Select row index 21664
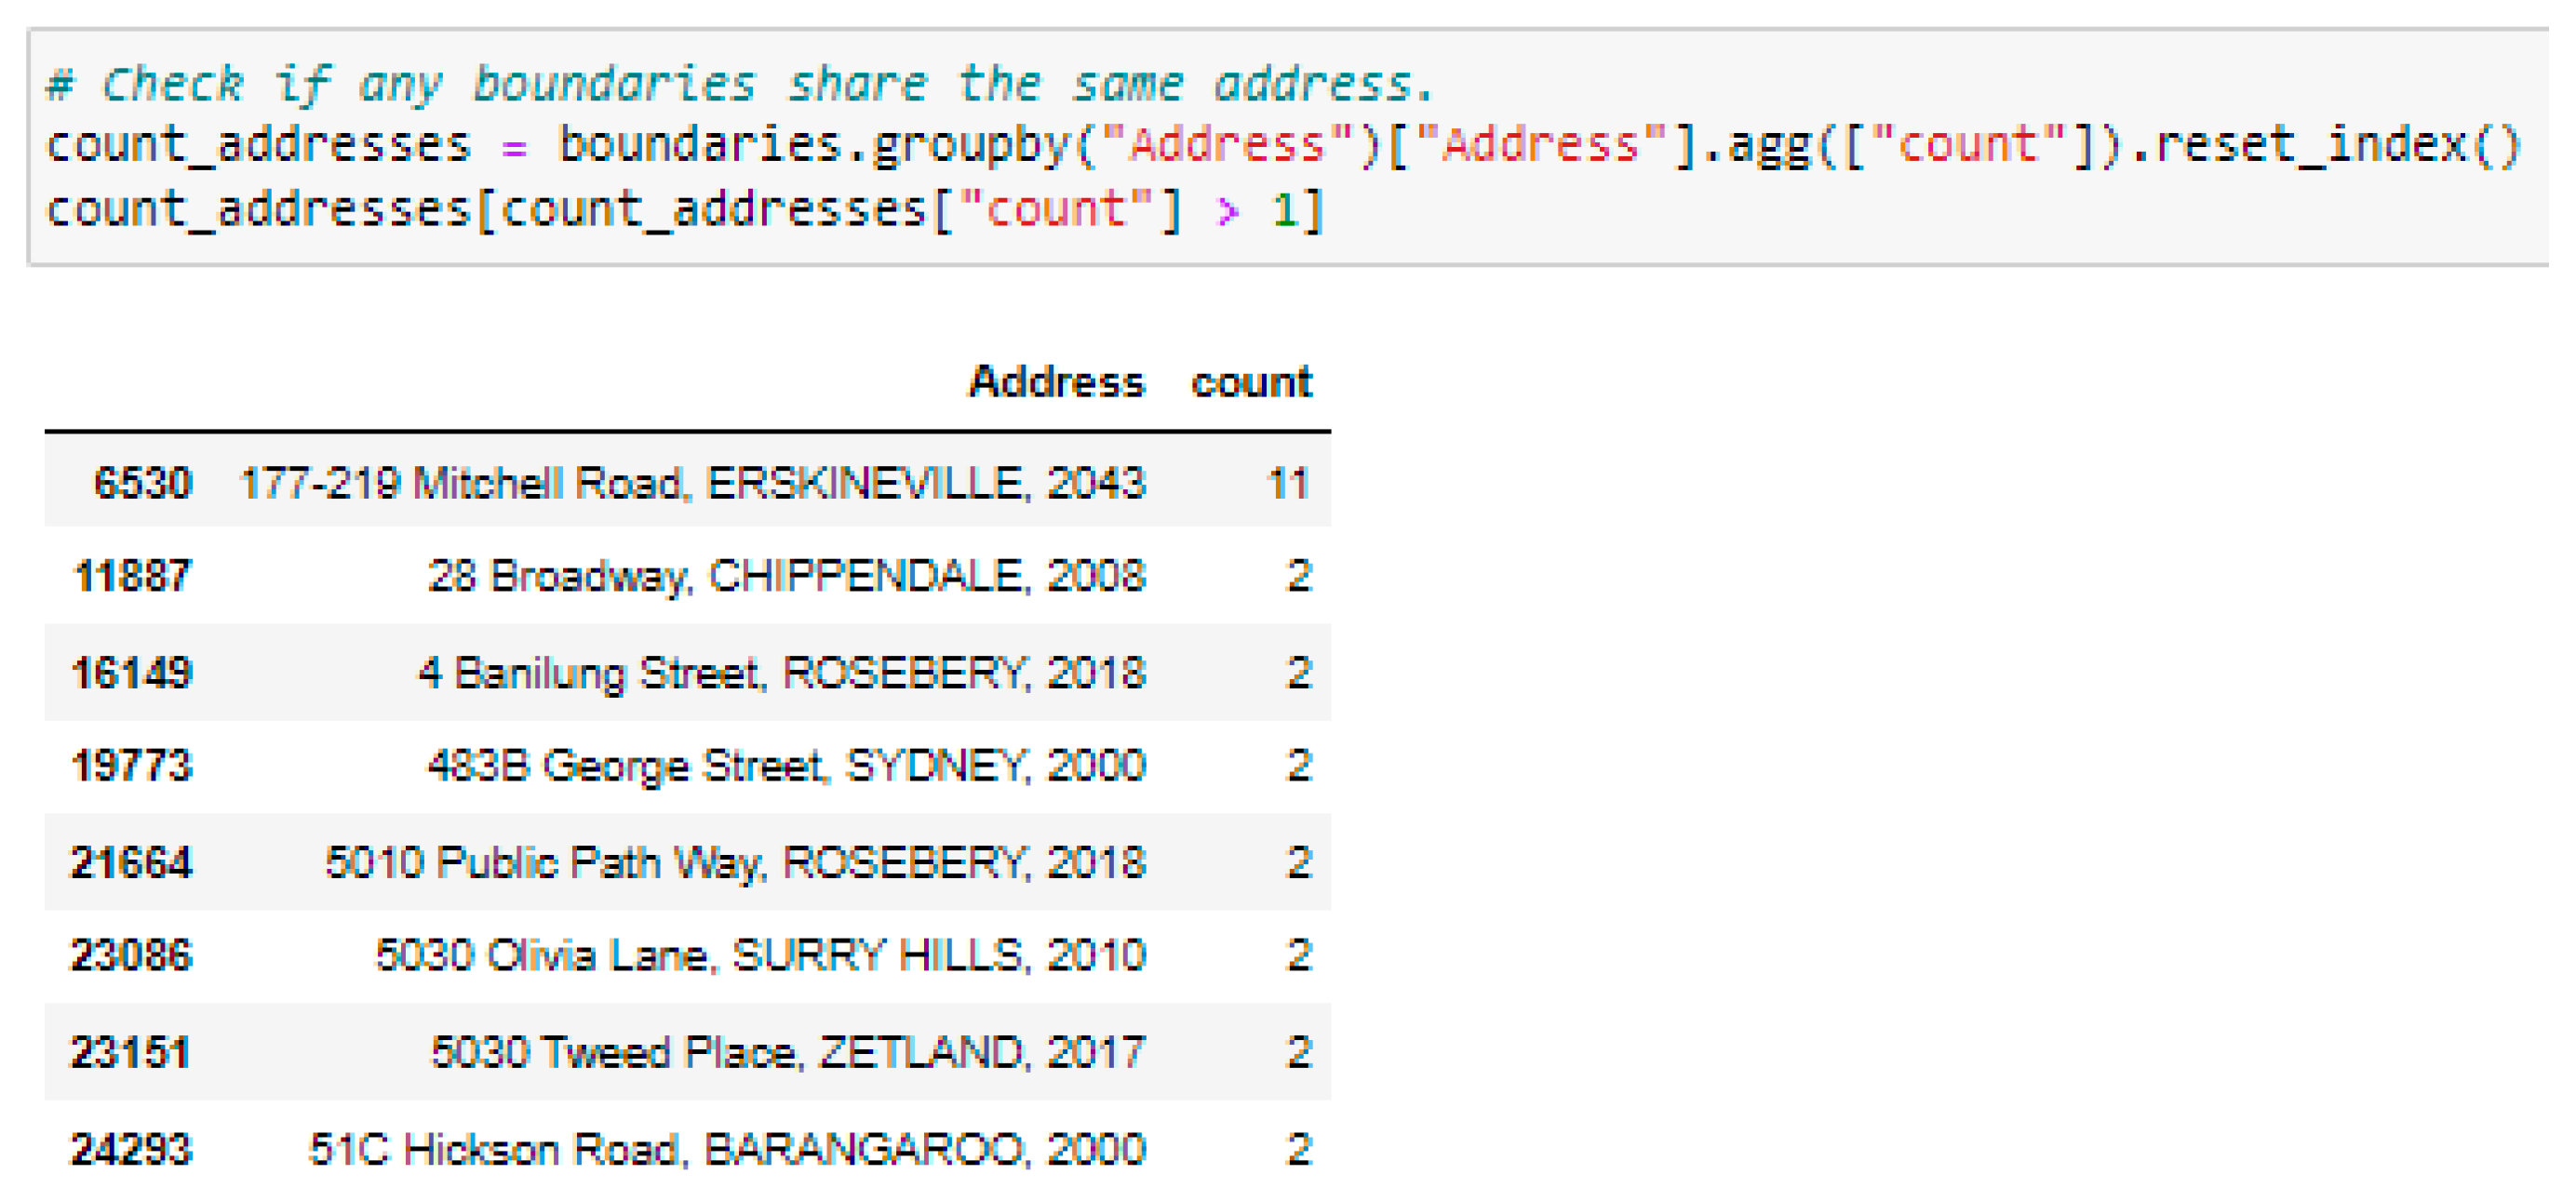 pyautogui.click(x=131, y=862)
